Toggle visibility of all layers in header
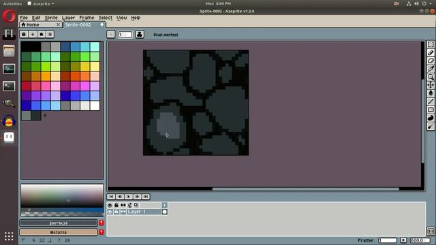This screenshot has width=436, height=245. (110, 205)
